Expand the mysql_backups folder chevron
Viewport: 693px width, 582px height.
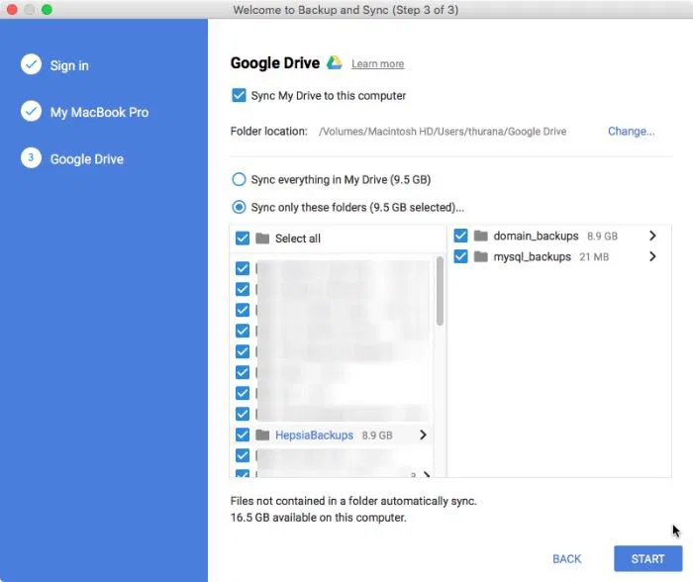652,257
